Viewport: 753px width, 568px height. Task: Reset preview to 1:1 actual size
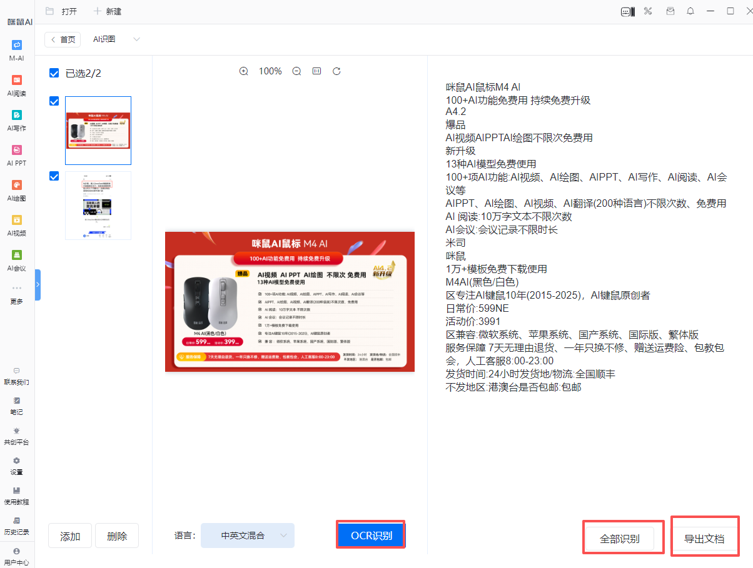click(316, 71)
